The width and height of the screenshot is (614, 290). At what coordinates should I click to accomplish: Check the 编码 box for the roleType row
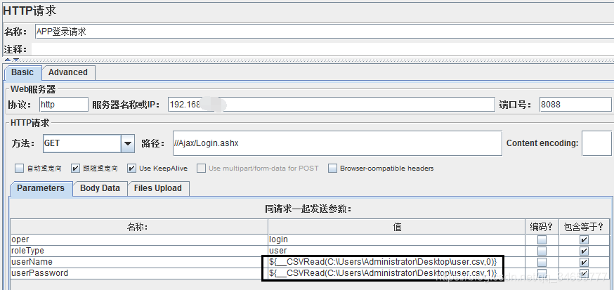tap(542, 251)
